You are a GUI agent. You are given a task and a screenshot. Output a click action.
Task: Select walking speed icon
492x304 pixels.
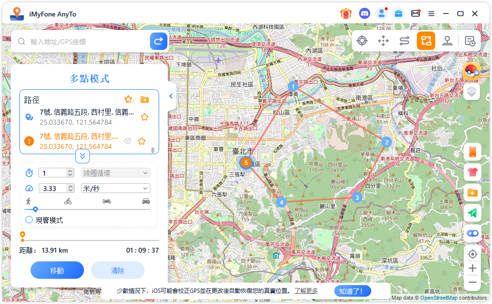29,201
